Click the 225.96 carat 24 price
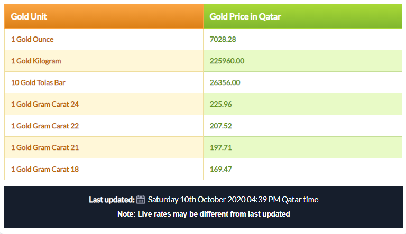The height and width of the screenshot is (234, 406). coord(220,104)
